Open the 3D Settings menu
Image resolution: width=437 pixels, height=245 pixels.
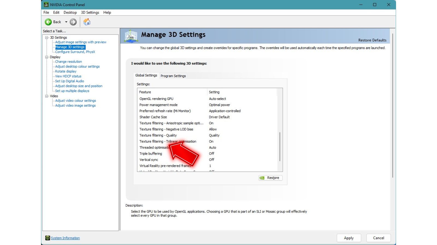(x=90, y=13)
